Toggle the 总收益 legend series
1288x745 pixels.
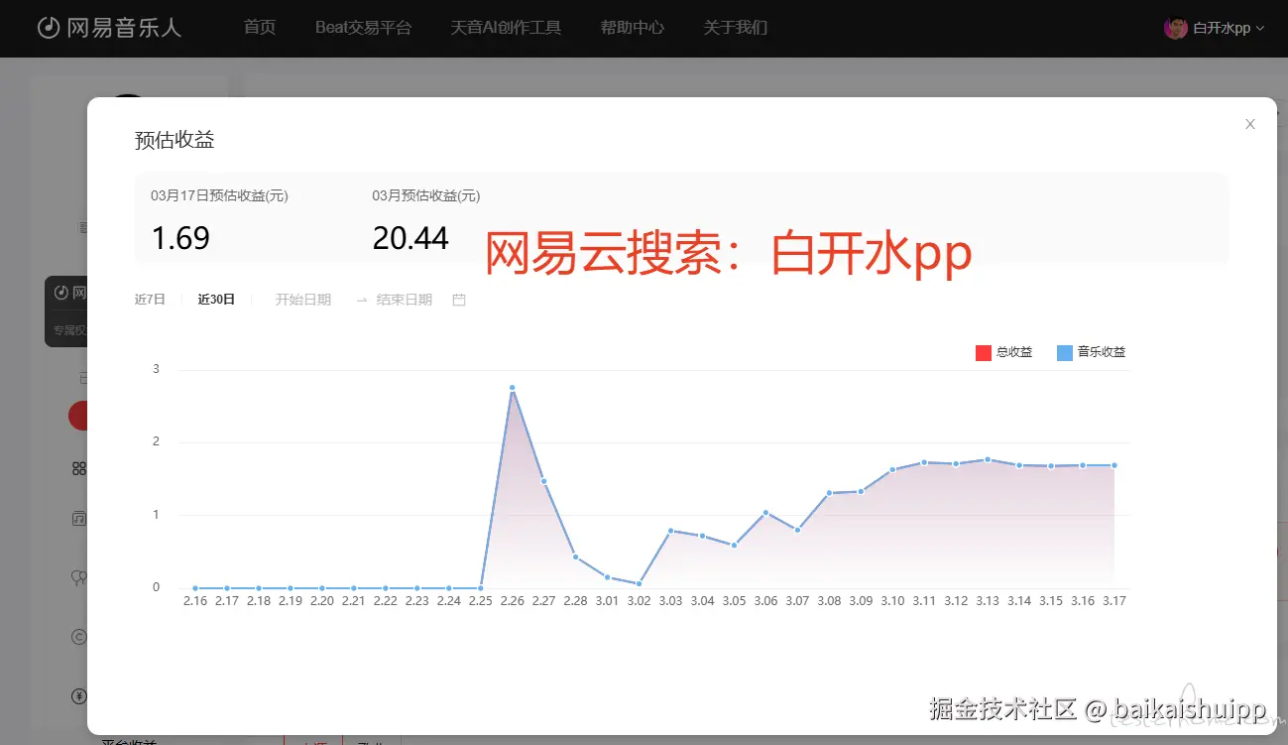click(1003, 352)
